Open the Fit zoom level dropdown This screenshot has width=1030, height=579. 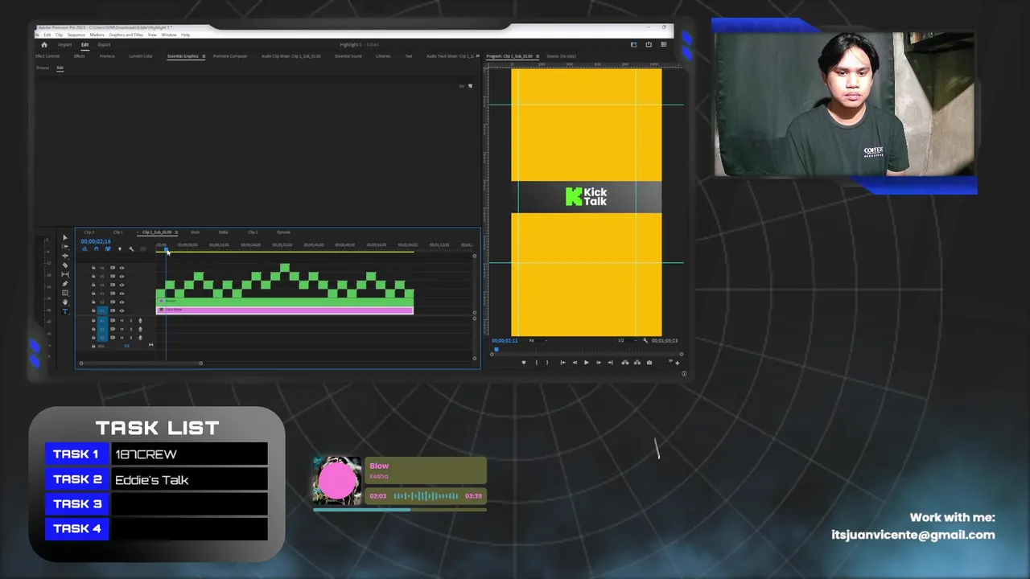point(538,341)
